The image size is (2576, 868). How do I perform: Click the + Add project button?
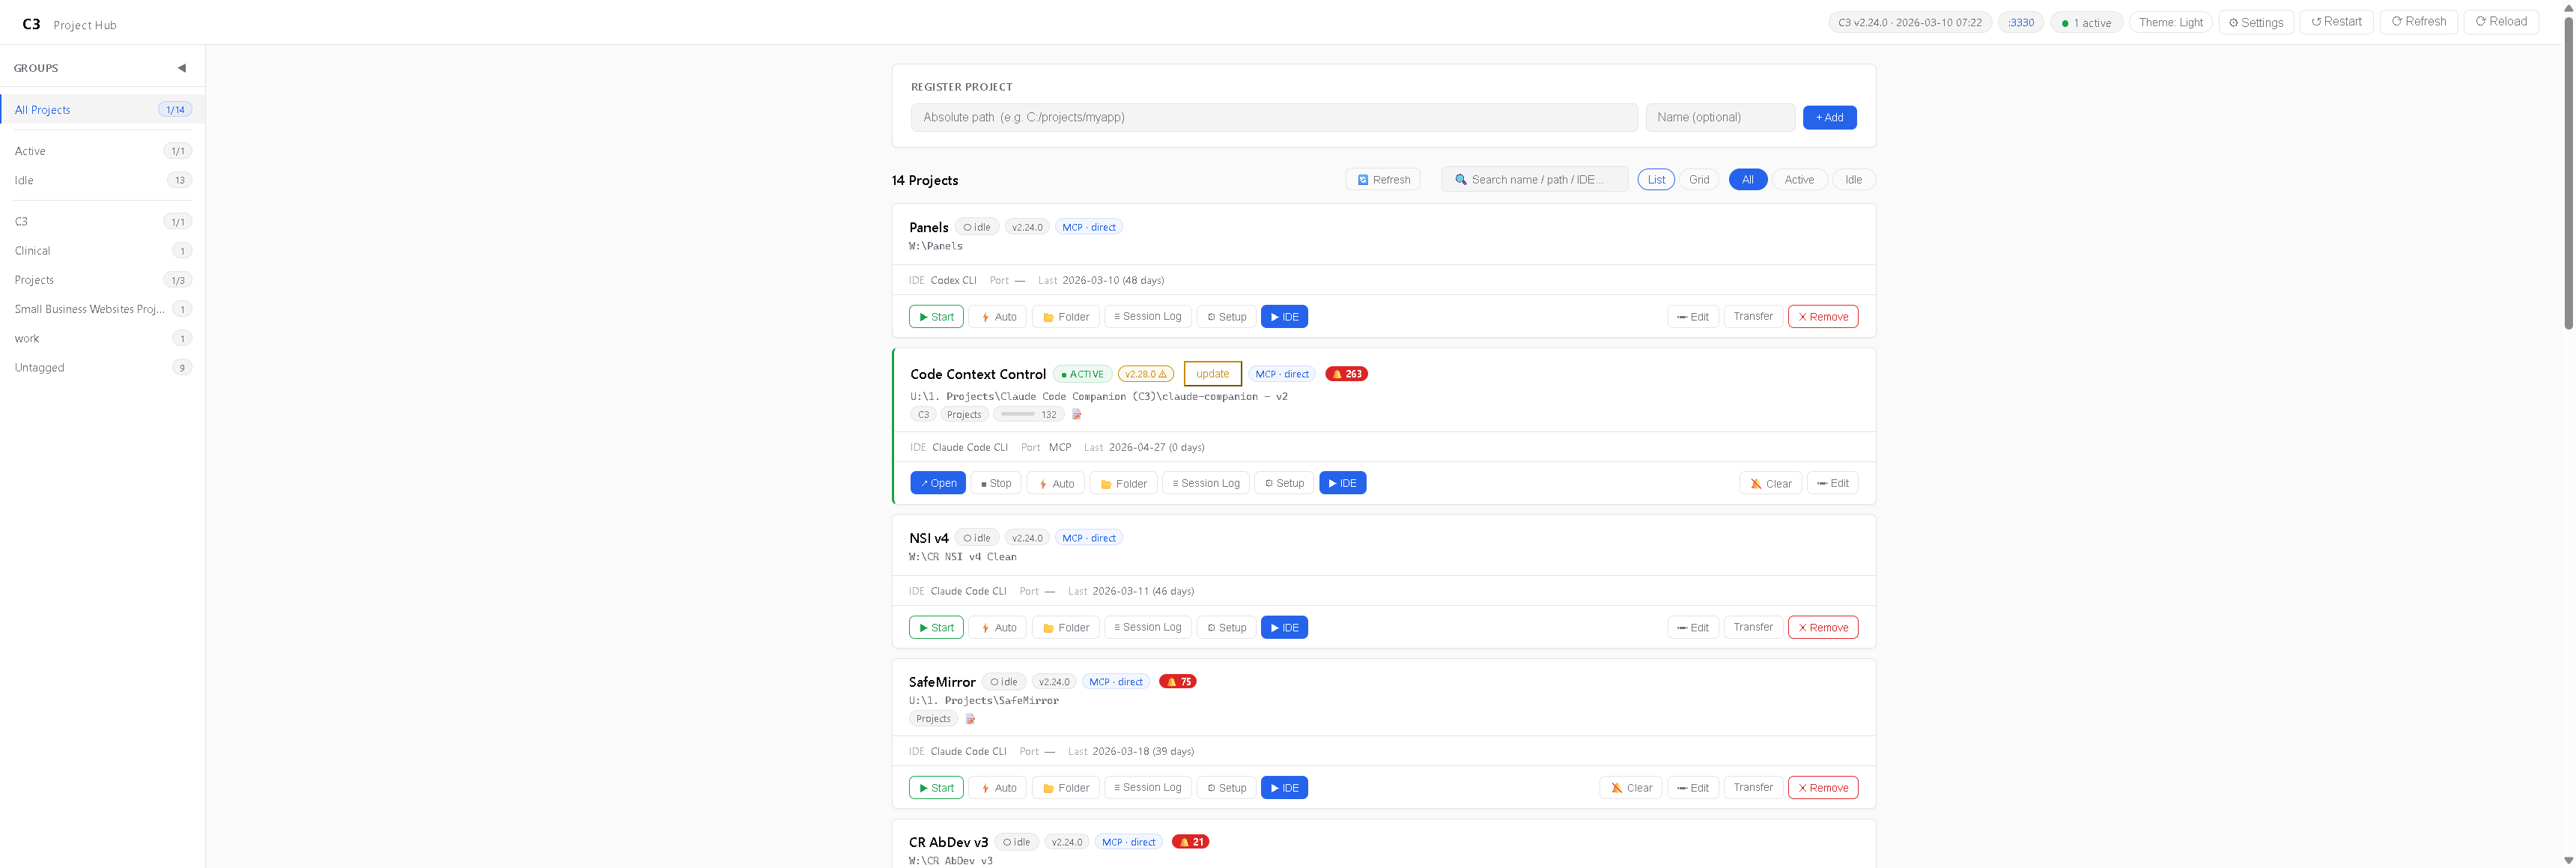(x=1829, y=117)
